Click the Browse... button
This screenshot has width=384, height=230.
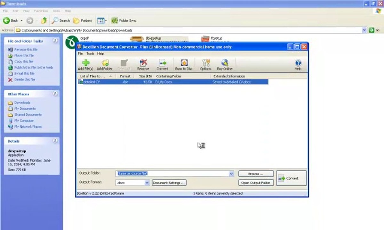[256, 174]
